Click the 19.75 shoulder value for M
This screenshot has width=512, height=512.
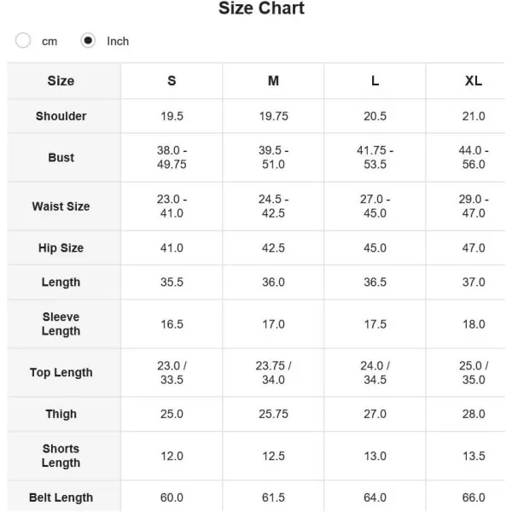[x=273, y=116]
